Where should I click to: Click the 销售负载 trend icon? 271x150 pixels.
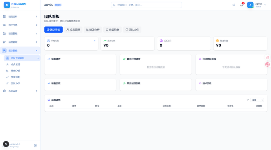point(49,83)
